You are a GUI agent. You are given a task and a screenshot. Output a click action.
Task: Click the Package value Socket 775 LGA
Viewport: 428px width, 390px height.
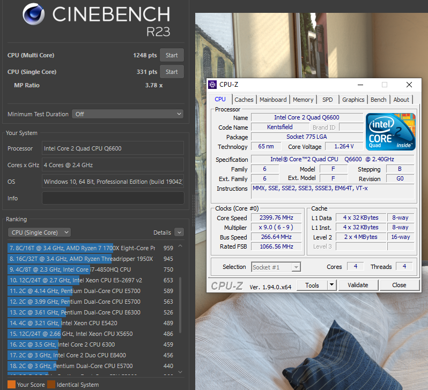pos(307,137)
